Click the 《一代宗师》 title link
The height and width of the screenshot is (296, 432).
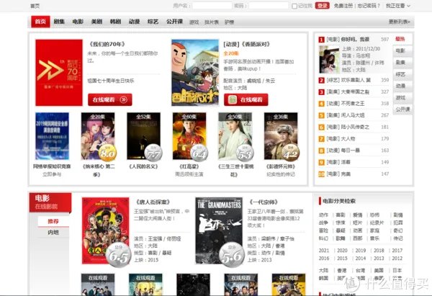pyautogui.click(x=264, y=202)
